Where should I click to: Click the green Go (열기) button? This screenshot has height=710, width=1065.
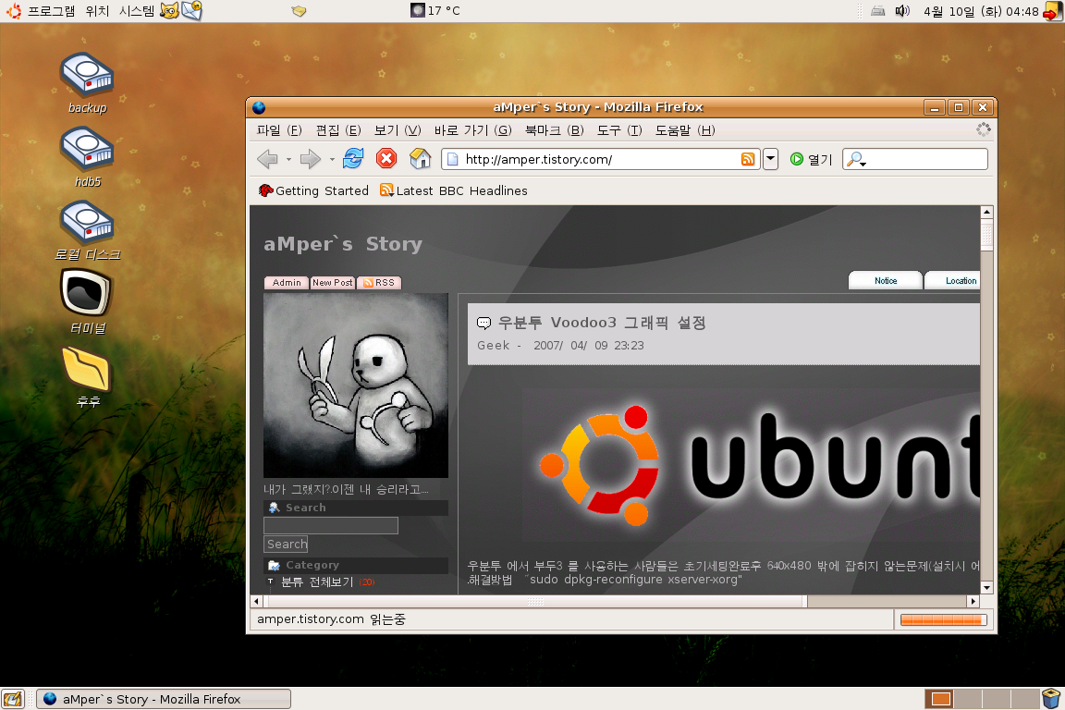[811, 159]
